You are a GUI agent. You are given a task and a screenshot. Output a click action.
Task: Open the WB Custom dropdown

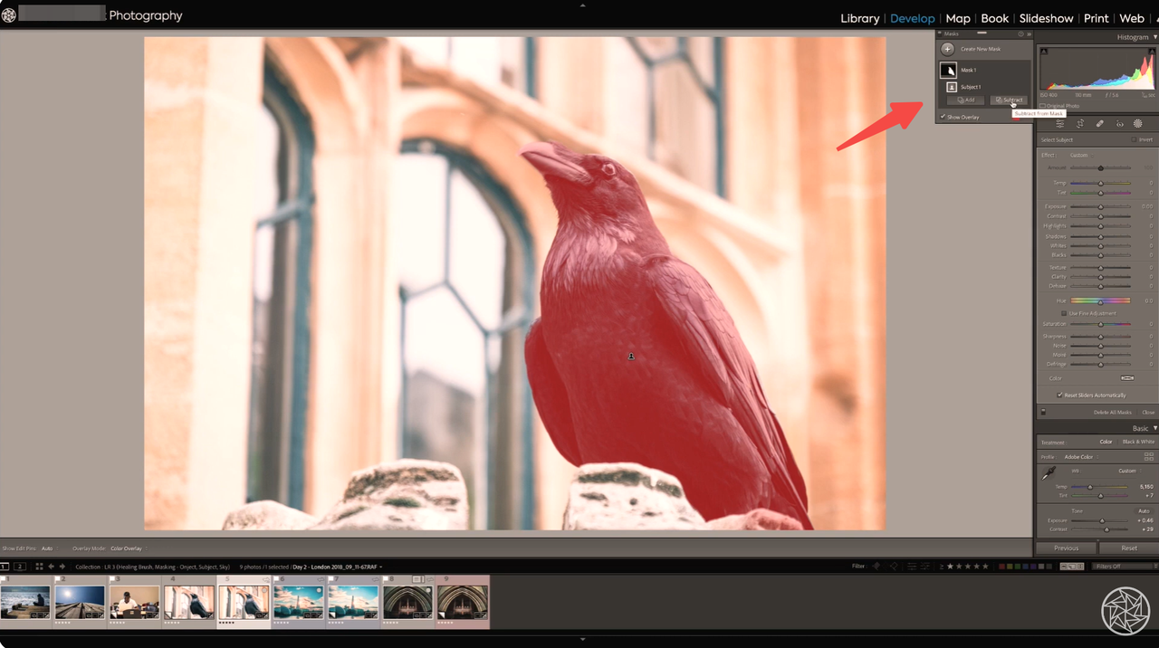click(x=1128, y=471)
